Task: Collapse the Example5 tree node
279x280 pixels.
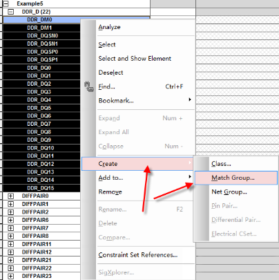Action: (6, 3)
